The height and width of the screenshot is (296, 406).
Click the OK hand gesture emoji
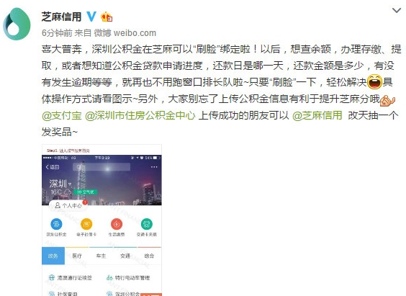(387, 99)
